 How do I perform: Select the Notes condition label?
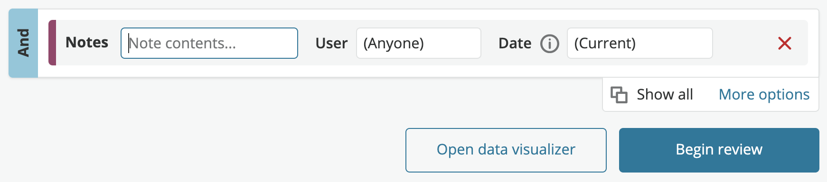tap(87, 43)
